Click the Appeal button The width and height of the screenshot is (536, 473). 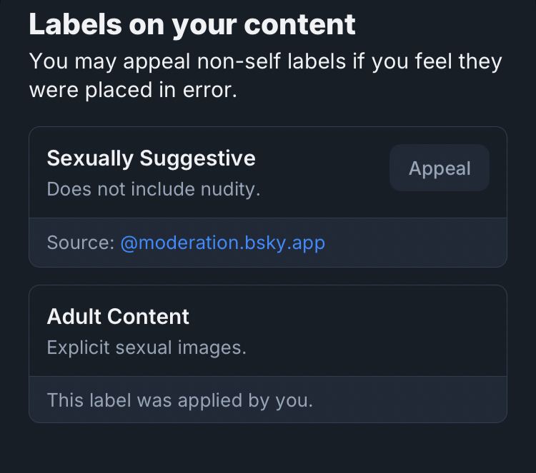[439, 168]
